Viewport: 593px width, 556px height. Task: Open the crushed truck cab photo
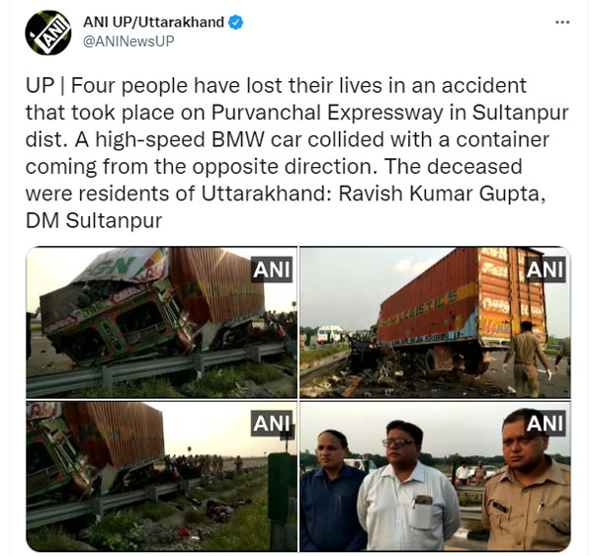click(x=161, y=322)
